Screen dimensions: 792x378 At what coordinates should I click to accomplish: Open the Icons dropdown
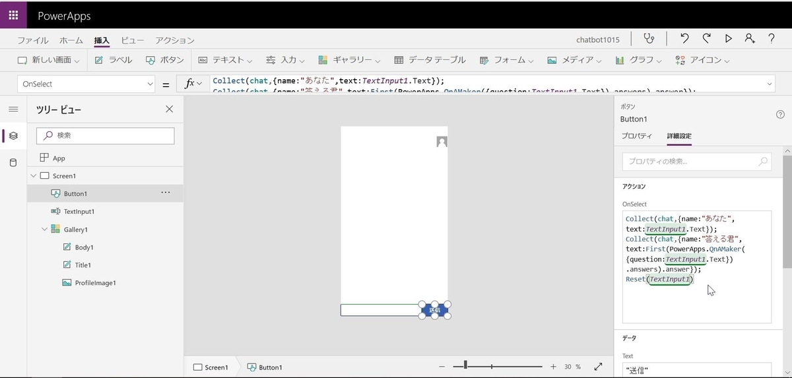(x=702, y=60)
